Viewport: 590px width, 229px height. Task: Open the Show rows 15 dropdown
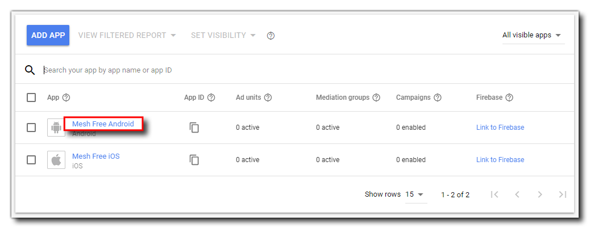pyautogui.click(x=415, y=194)
